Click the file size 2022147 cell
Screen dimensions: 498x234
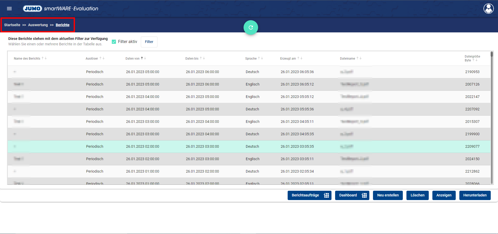click(472, 97)
